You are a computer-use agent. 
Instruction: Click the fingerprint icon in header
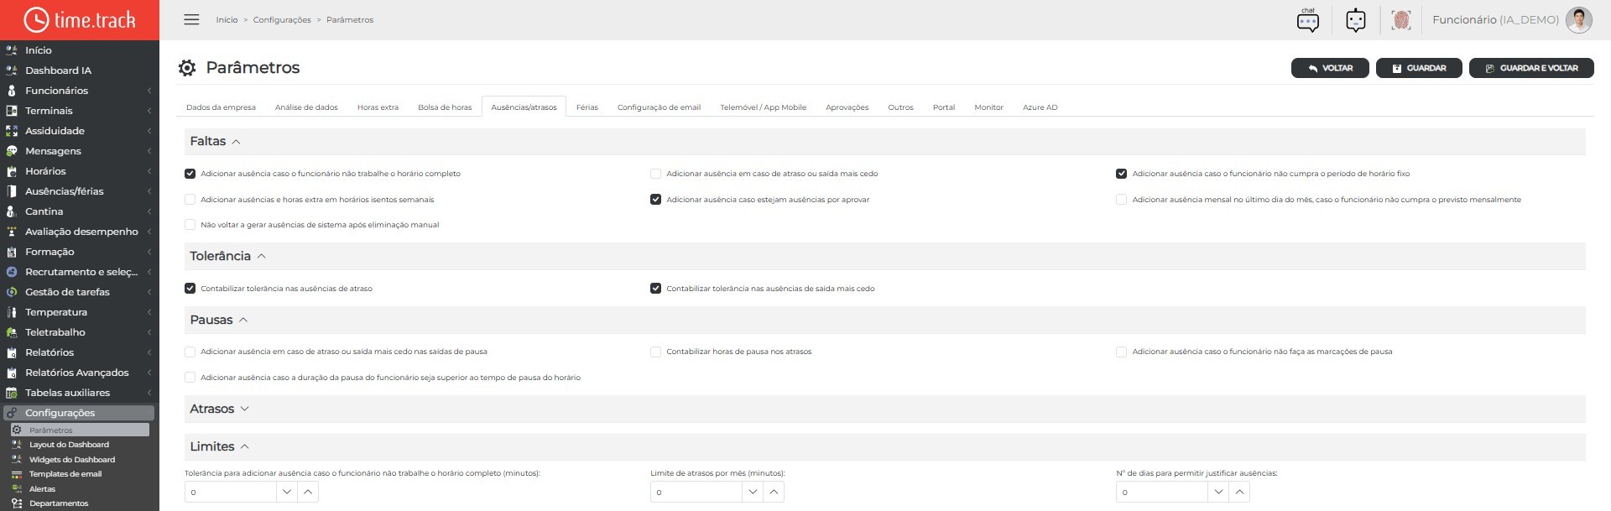coord(1400,20)
